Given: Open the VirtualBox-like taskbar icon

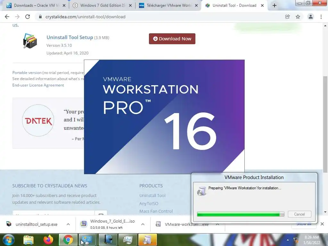Looking at the screenshot, I should [108, 240].
